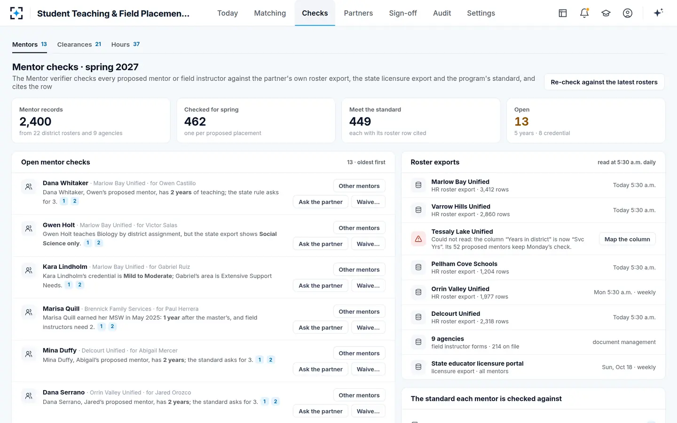
Task: Click the warning icon for Tessaly Lake Unified
Action: [418, 239]
